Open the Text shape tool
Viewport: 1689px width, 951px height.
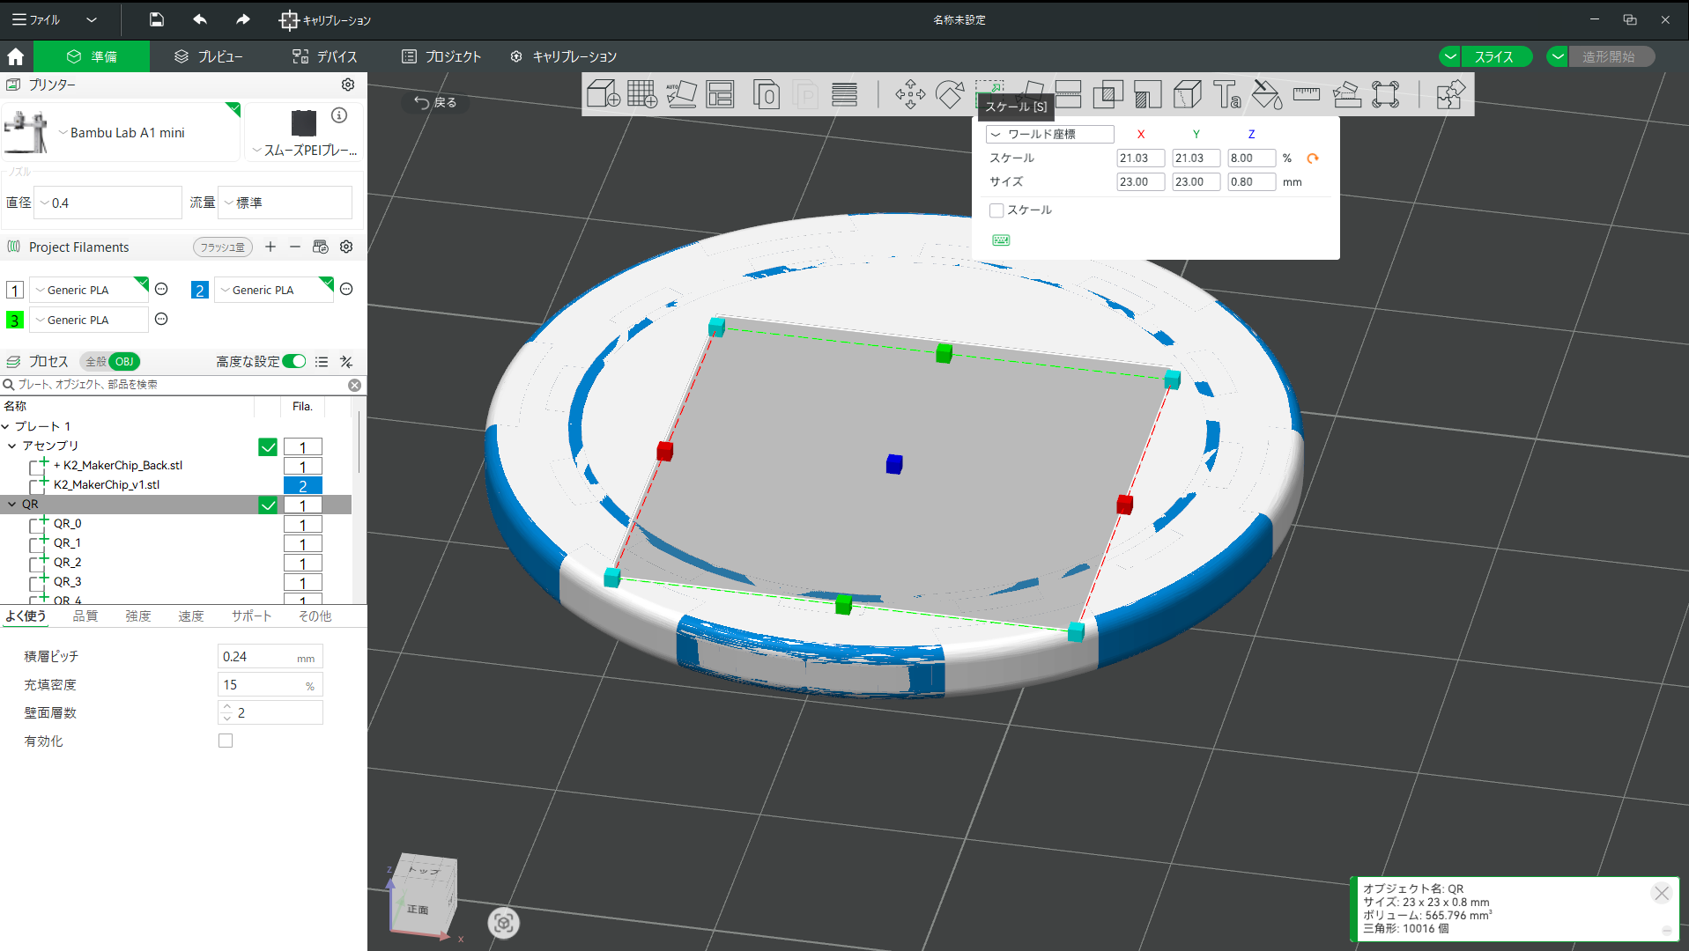coord(1226,94)
